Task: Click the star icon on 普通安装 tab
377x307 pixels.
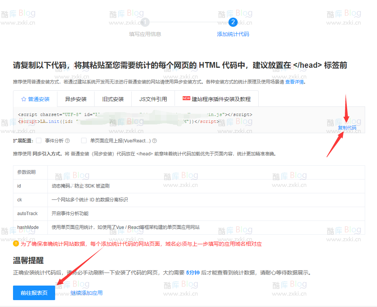Action: coord(24,99)
